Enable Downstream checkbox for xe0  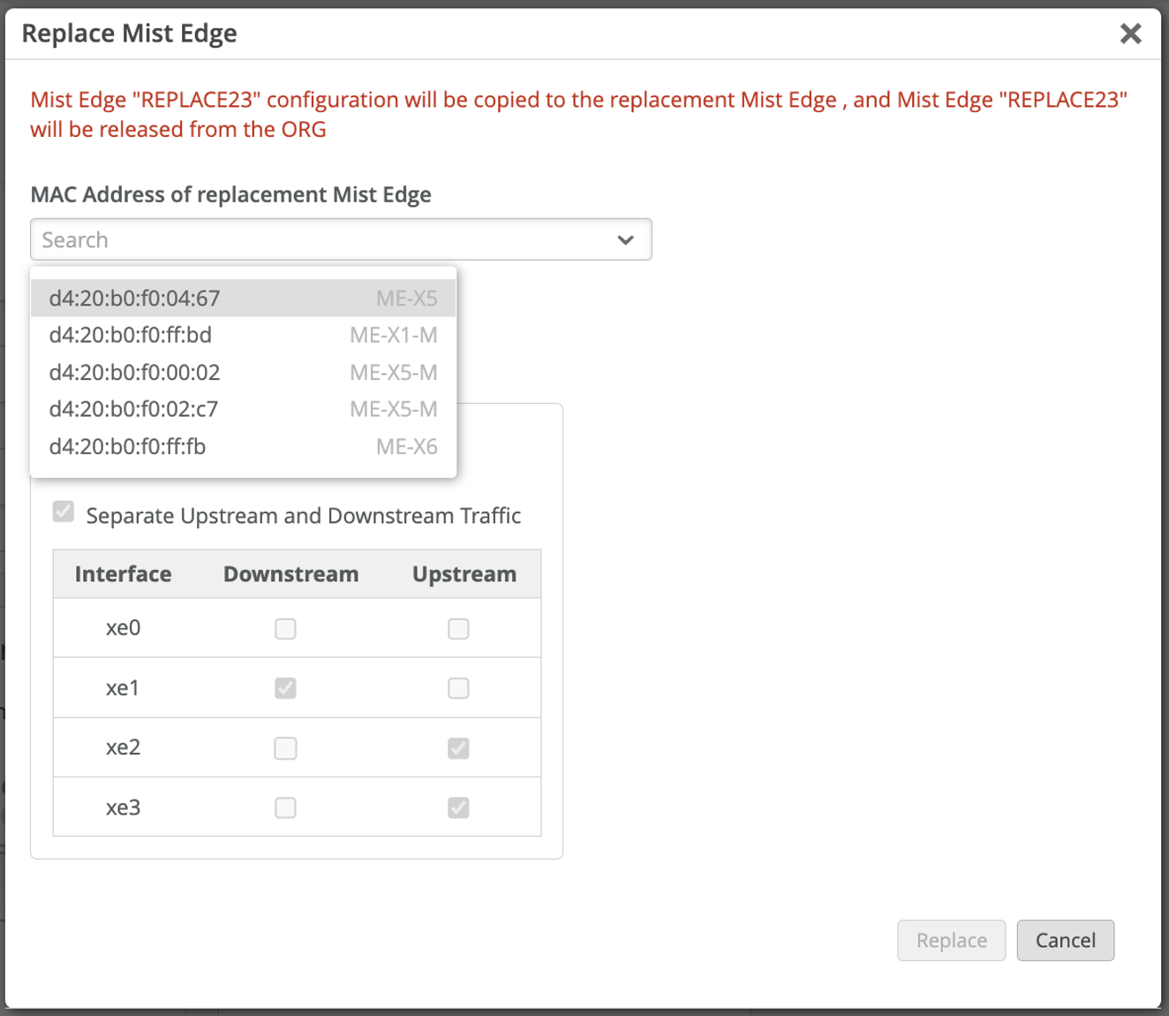click(285, 629)
